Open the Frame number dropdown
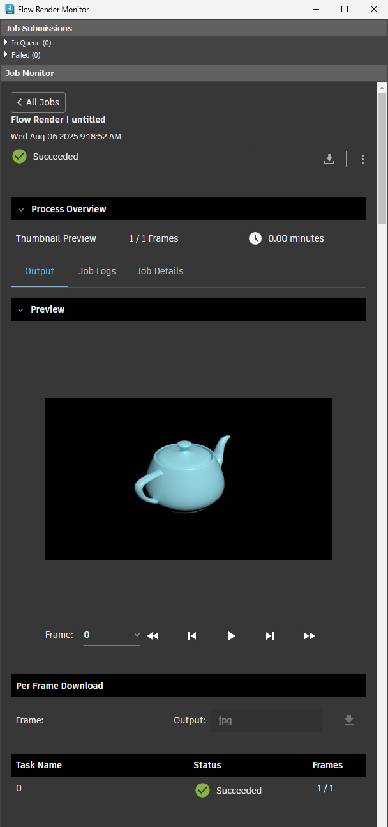This screenshot has width=388, height=827. coord(112,635)
